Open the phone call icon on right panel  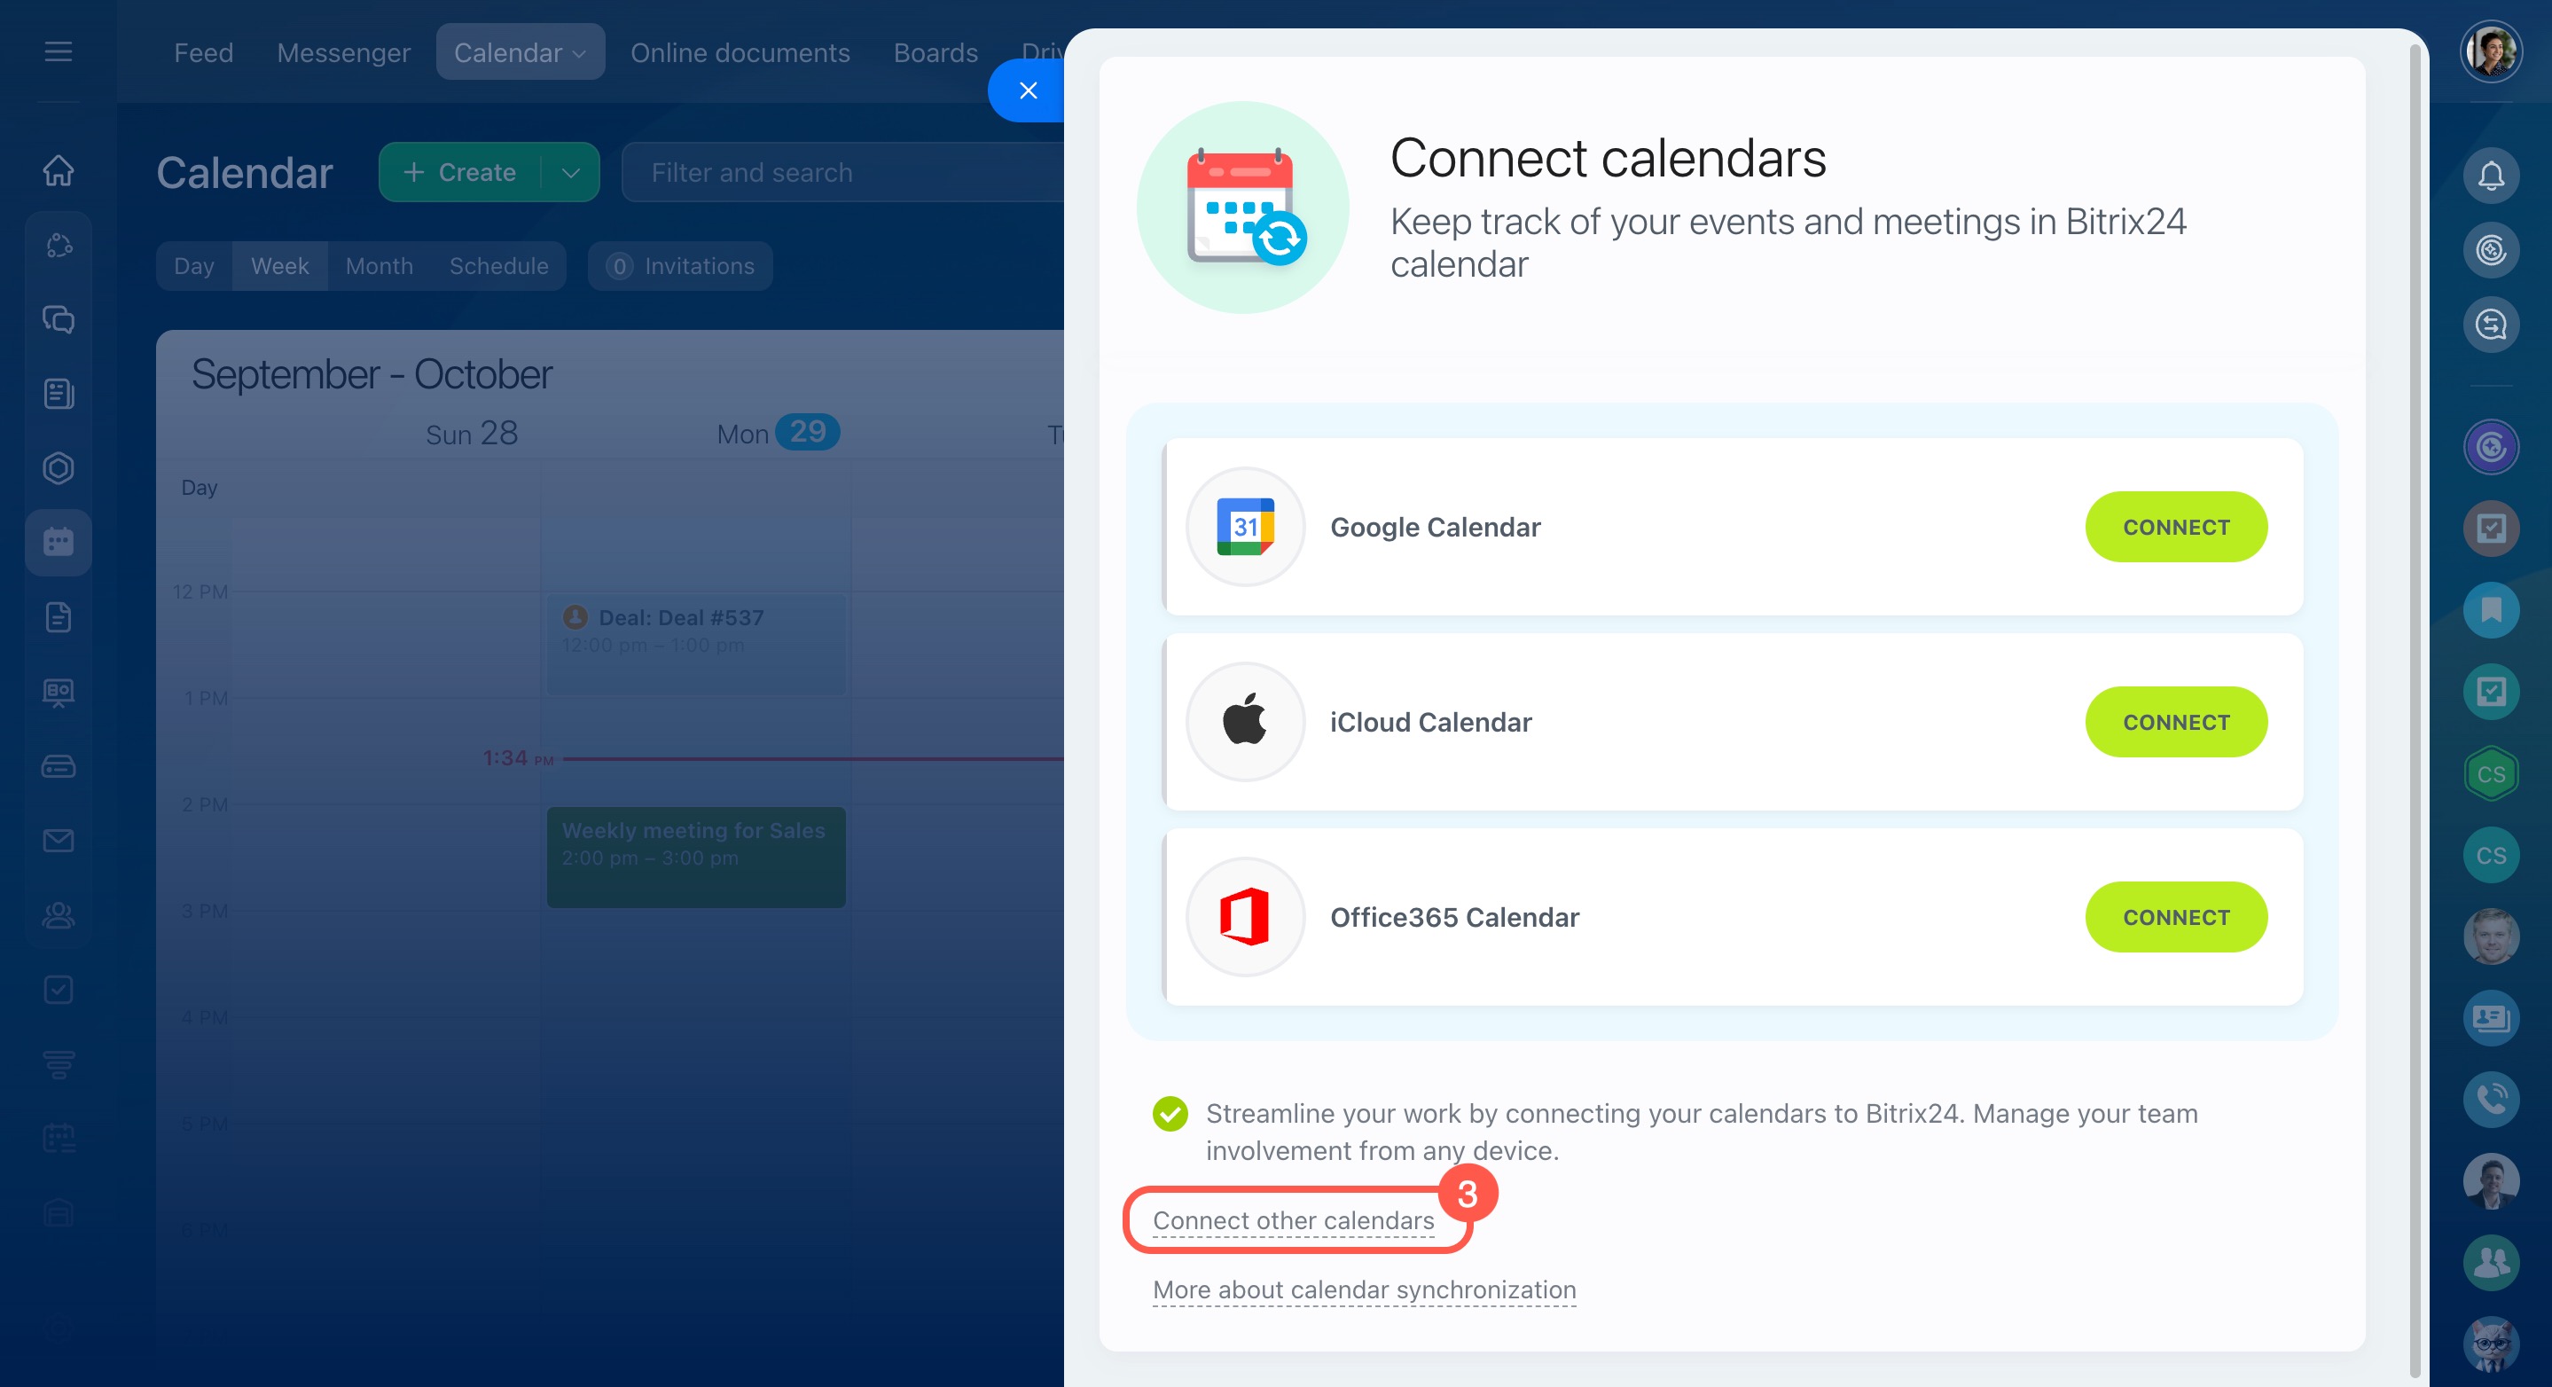(2490, 1099)
